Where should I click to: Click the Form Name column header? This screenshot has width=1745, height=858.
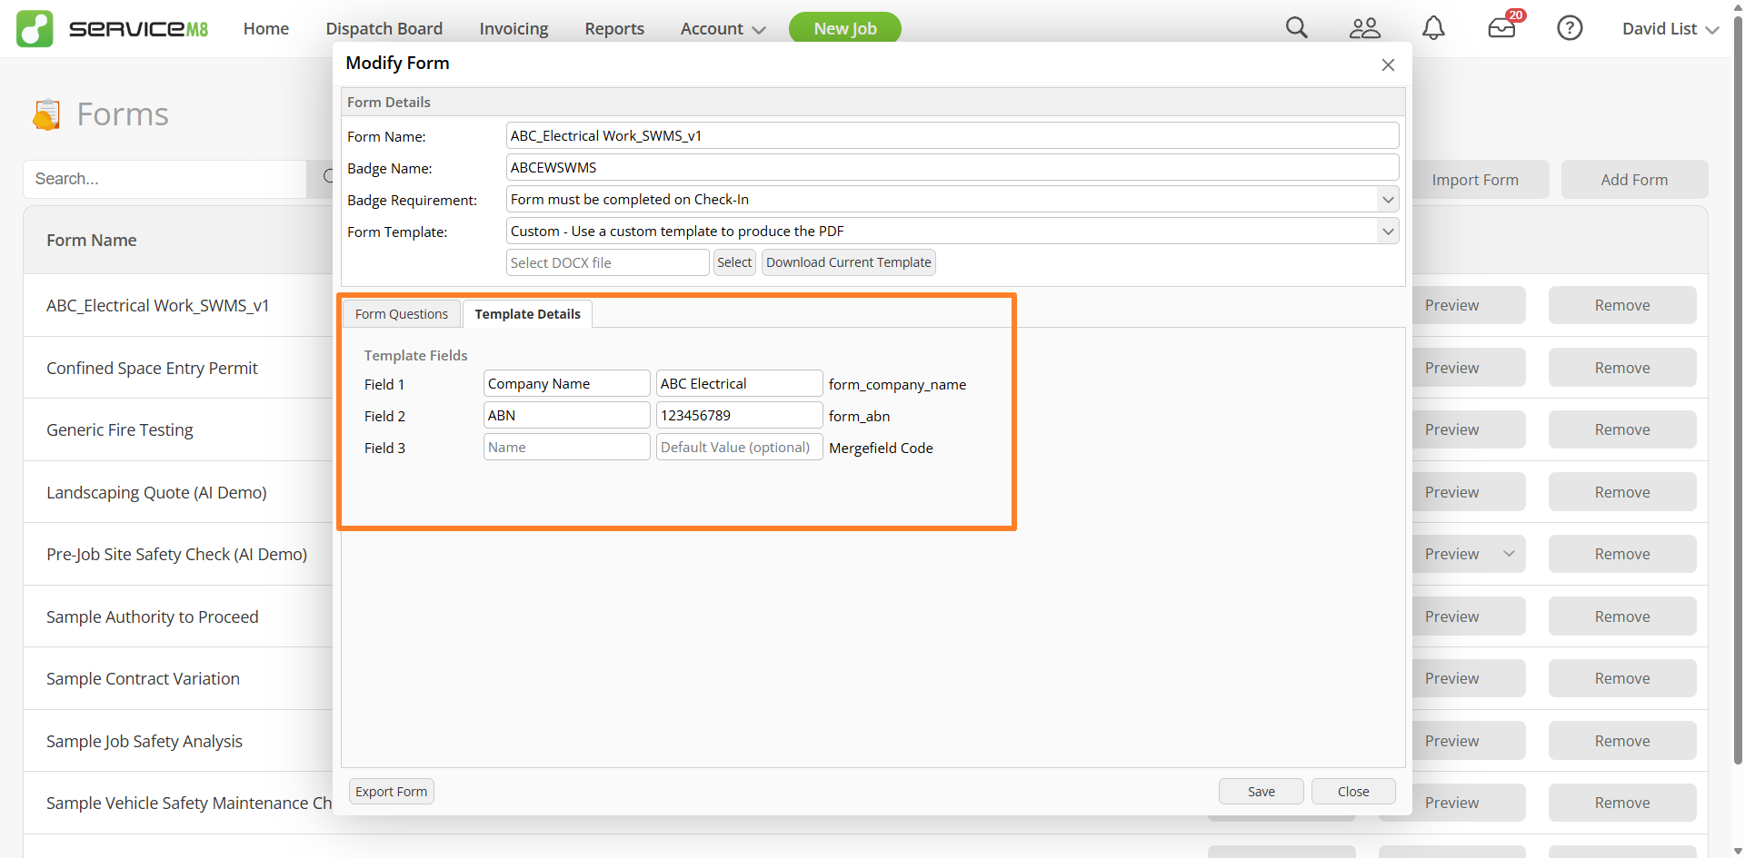92,241
